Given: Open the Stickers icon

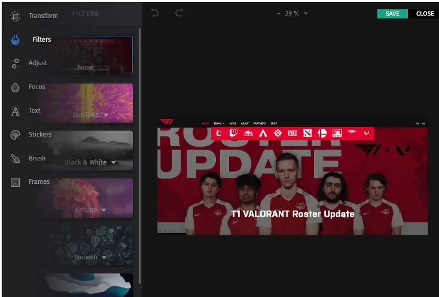Looking at the screenshot, I should coord(16,135).
